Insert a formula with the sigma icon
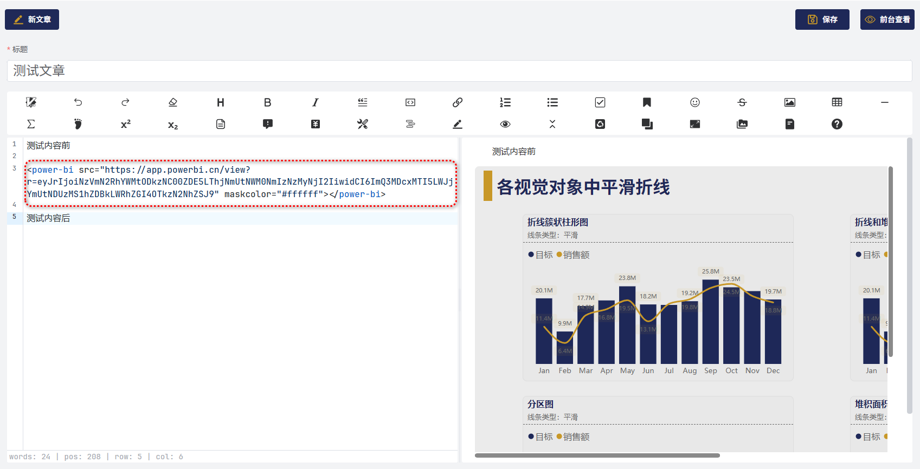920x469 pixels. coord(31,124)
